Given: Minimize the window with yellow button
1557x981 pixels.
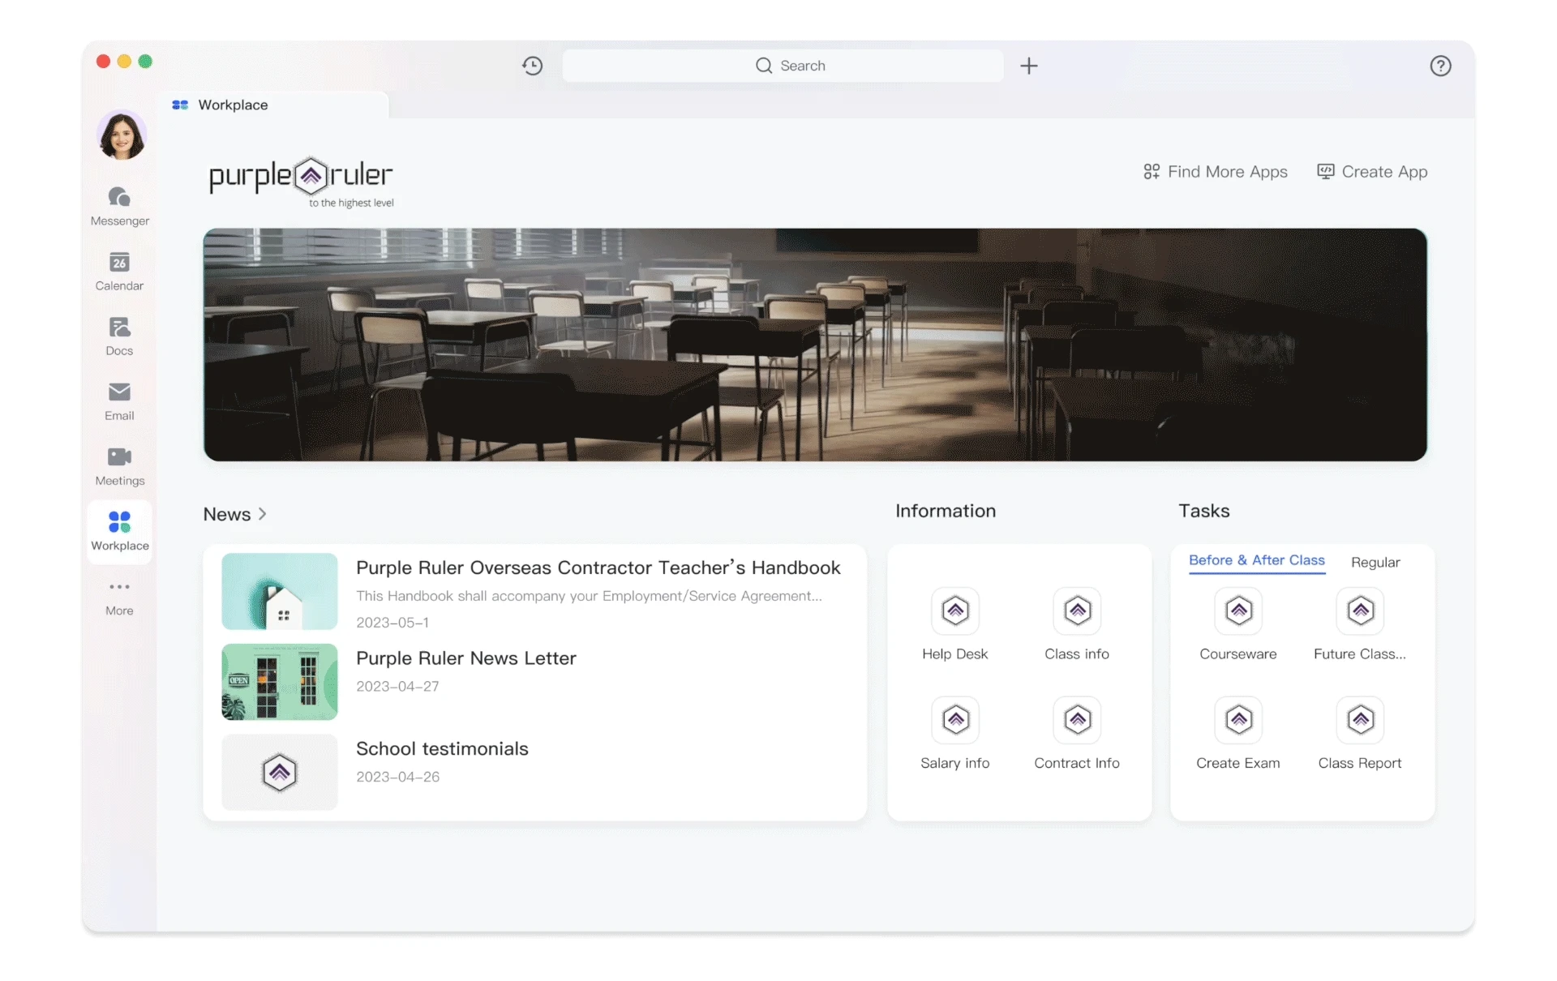Looking at the screenshot, I should tap(124, 62).
